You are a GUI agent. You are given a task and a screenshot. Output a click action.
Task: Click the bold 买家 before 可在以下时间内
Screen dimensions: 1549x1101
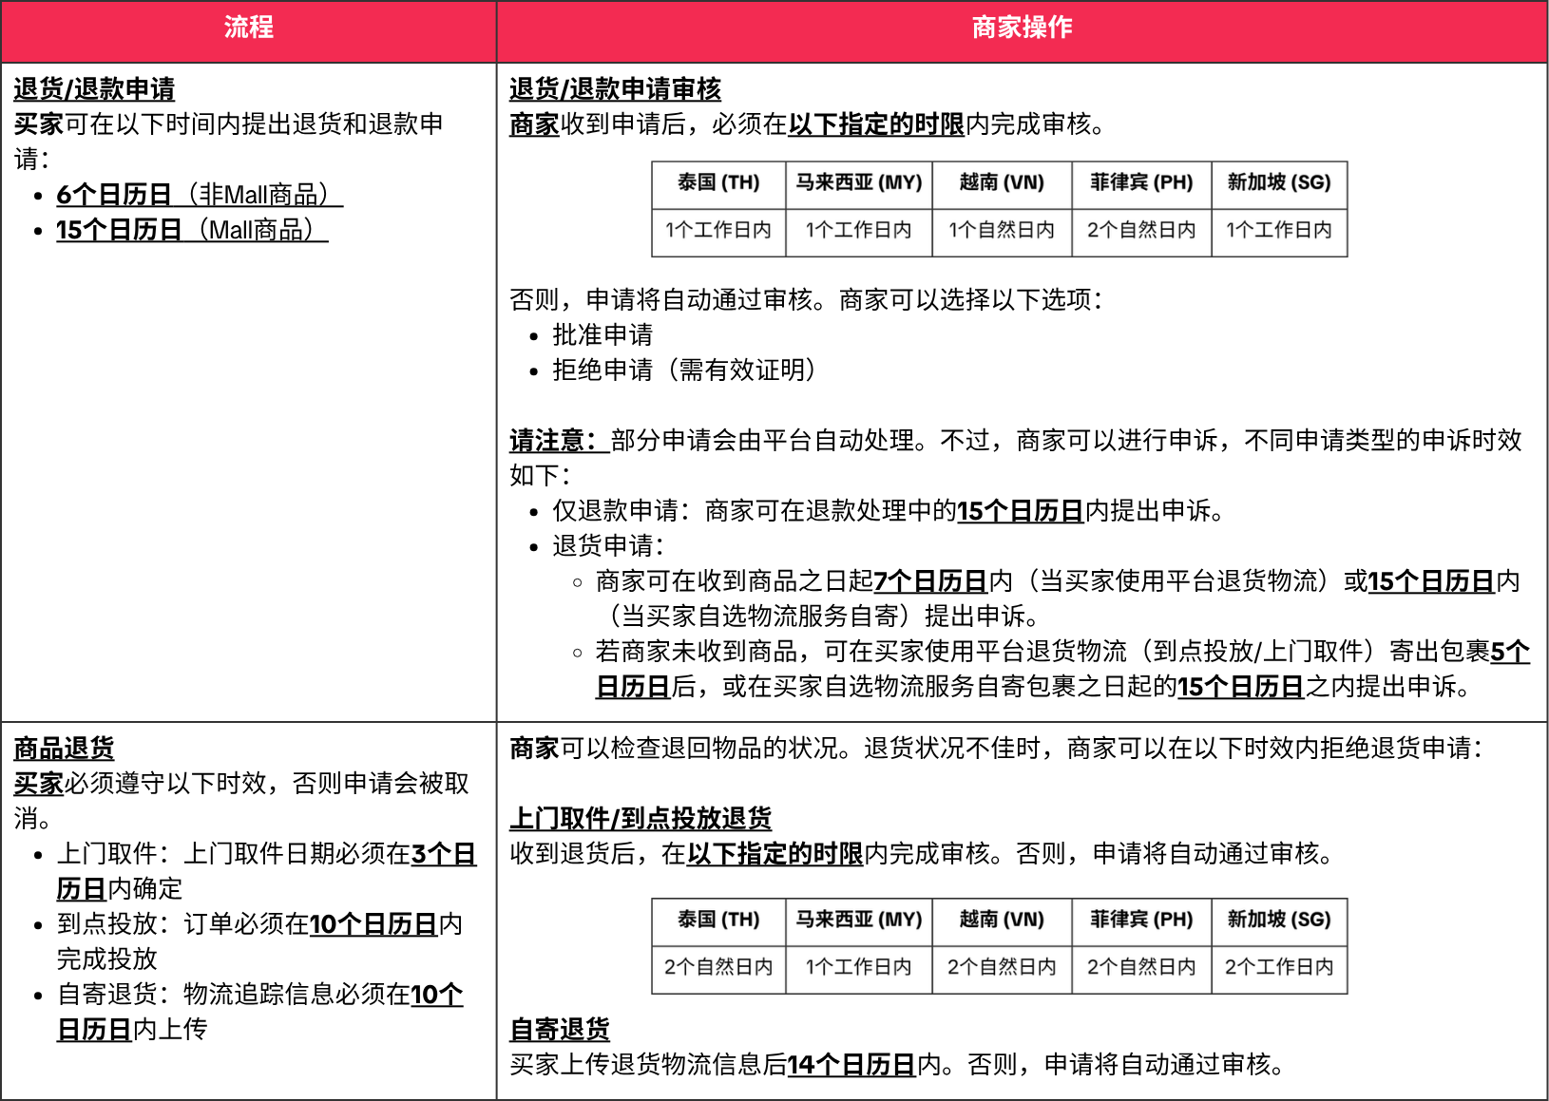[x=38, y=124]
